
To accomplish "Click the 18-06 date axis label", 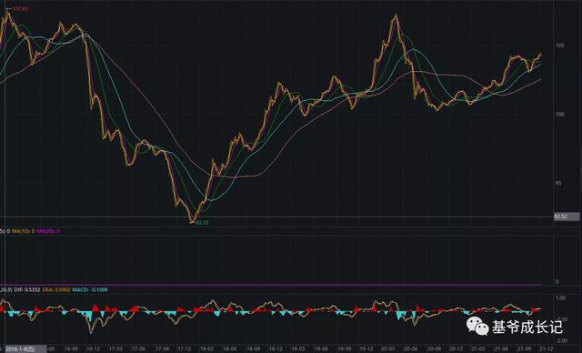I will pos(230,349).
